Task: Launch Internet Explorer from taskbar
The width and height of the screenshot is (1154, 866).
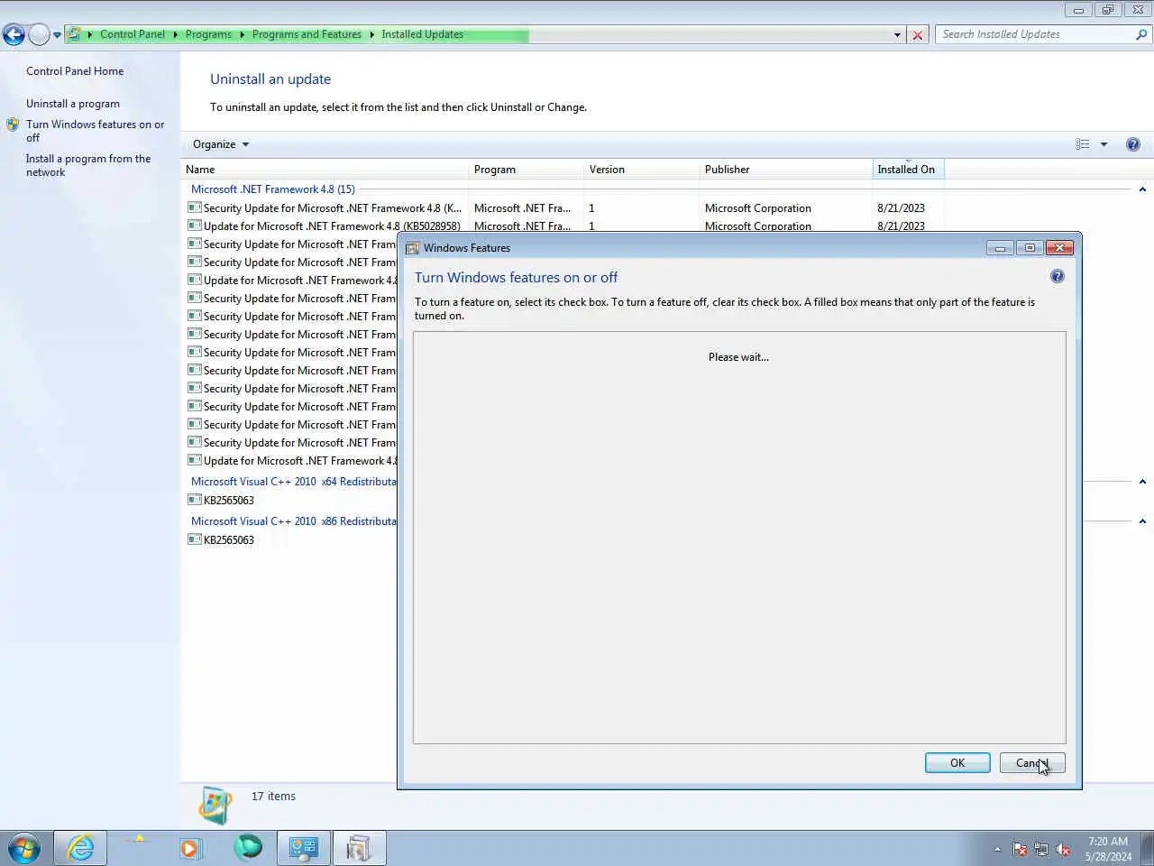Action: tap(80, 848)
